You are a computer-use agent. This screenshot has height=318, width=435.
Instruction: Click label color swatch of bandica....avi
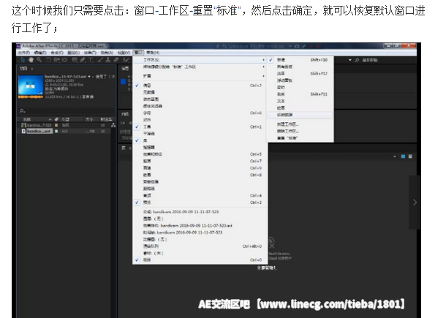(x=56, y=132)
